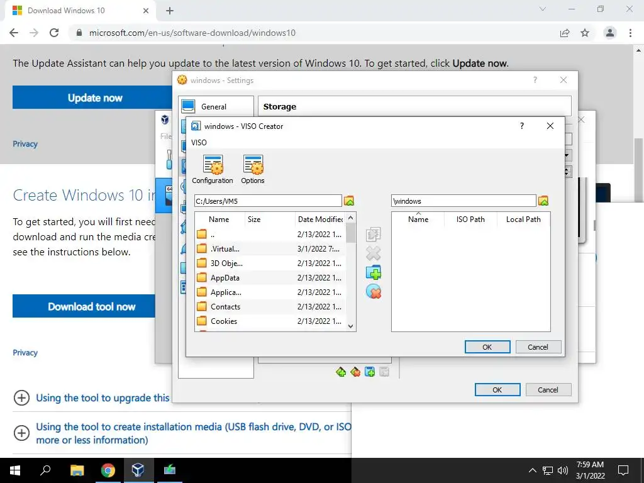Help question mark in VISO Creator

pos(521,126)
